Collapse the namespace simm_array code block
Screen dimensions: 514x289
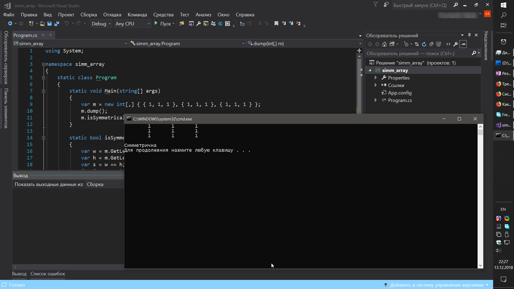[43, 64]
